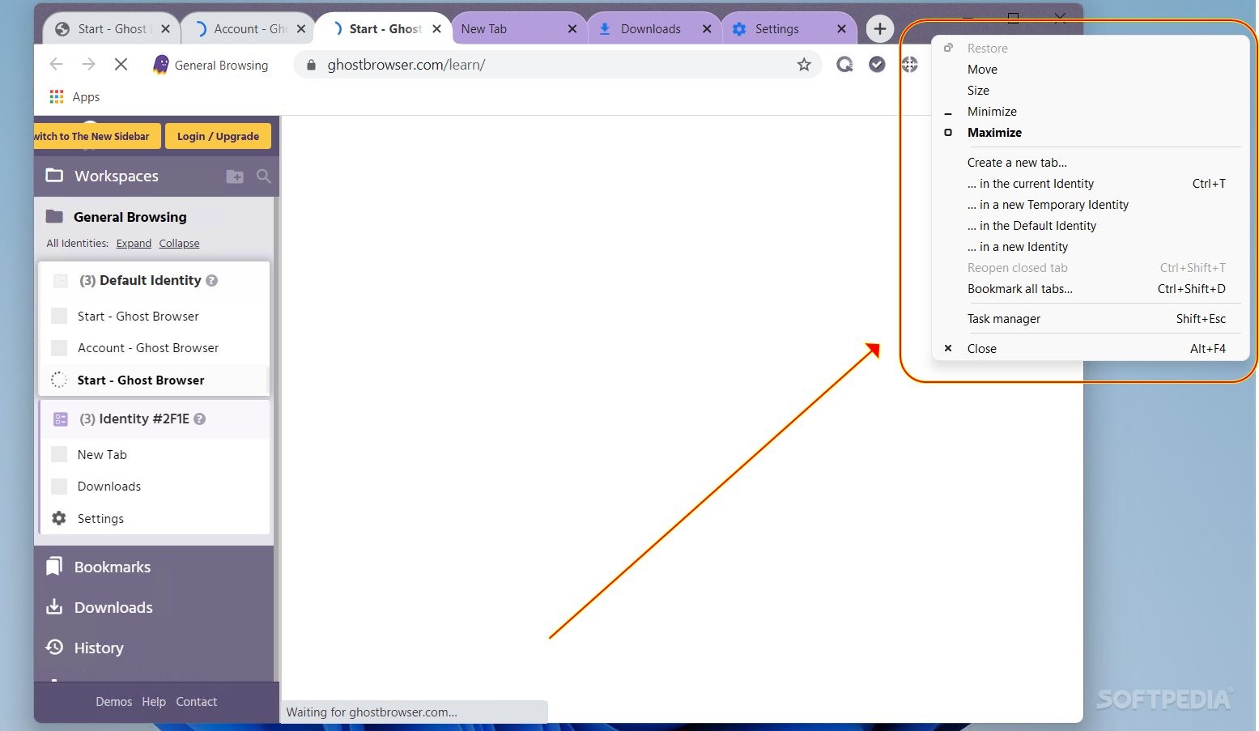Click Switch to The New Sidebar button
This screenshot has width=1259, height=731.
coord(97,136)
